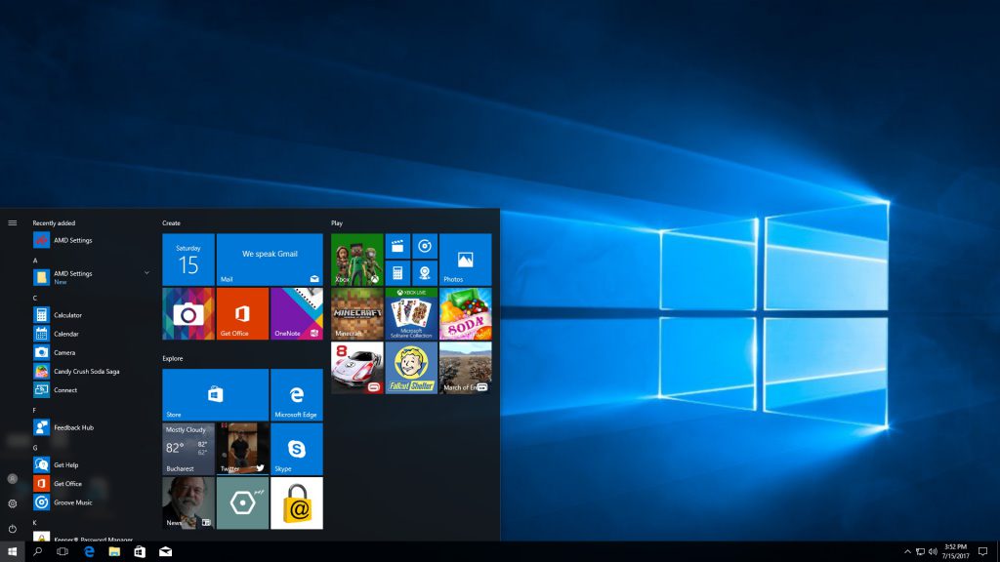
Task: Open Get Office in the app list
Action: click(93, 484)
